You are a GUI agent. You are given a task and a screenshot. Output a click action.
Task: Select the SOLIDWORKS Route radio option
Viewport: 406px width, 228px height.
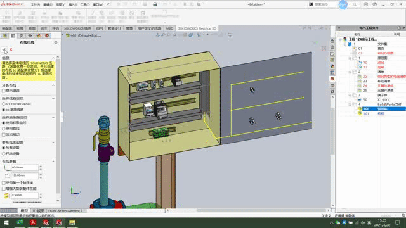click(x=4, y=104)
